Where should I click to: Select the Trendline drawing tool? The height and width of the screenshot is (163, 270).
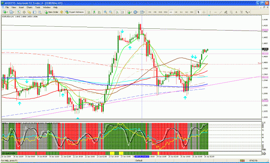tap(221, 12)
